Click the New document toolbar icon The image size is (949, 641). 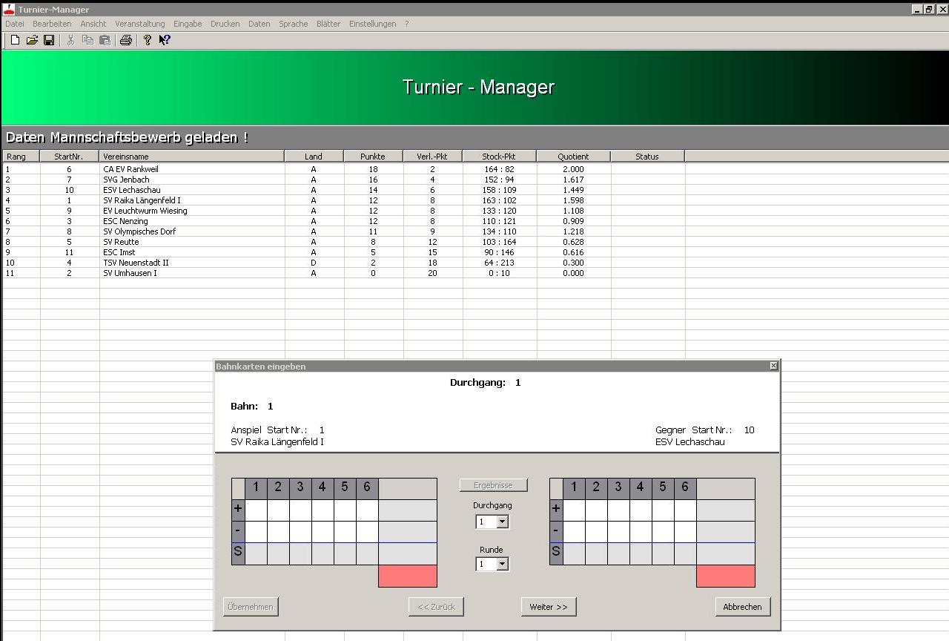coord(15,40)
